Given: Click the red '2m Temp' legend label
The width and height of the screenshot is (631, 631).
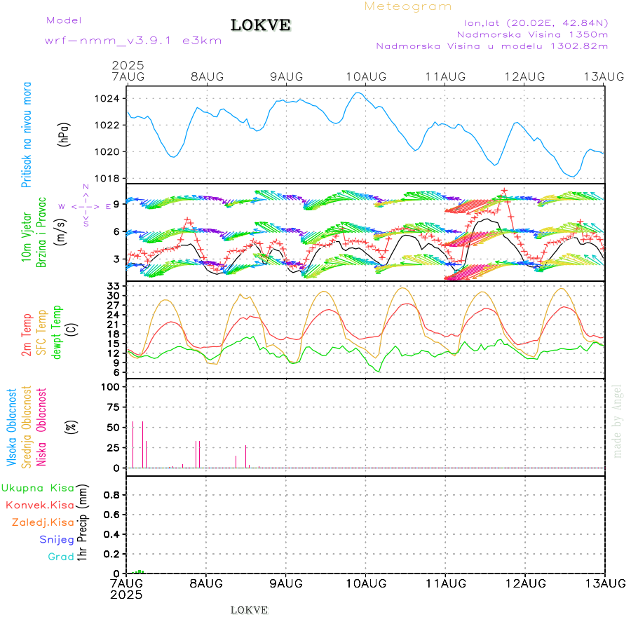Looking at the screenshot, I should point(27,334).
